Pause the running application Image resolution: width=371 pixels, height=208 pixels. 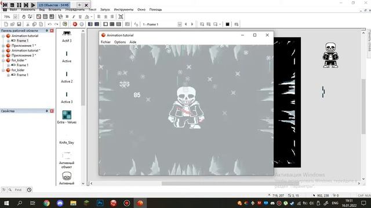(x=19, y=5)
